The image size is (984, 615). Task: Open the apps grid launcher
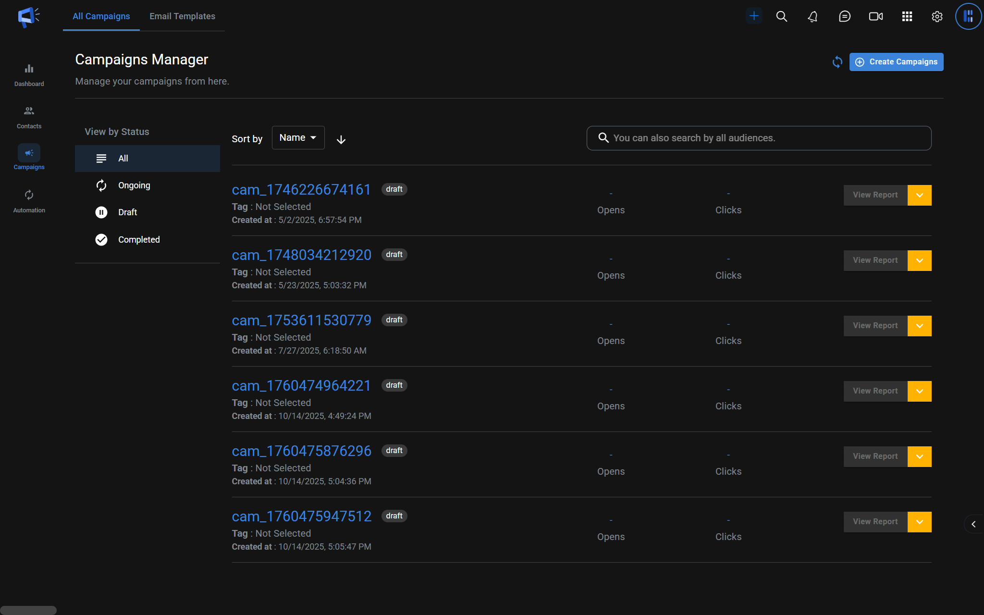tap(907, 17)
